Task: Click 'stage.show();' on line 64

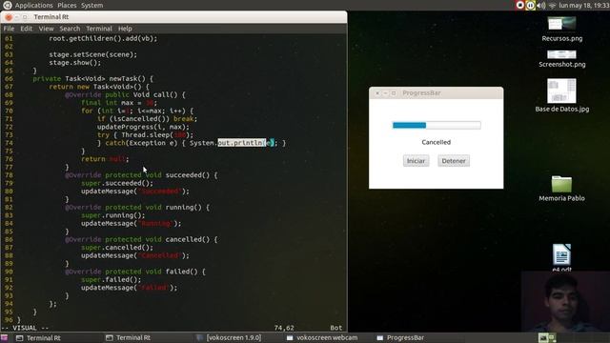Action: [x=74, y=63]
